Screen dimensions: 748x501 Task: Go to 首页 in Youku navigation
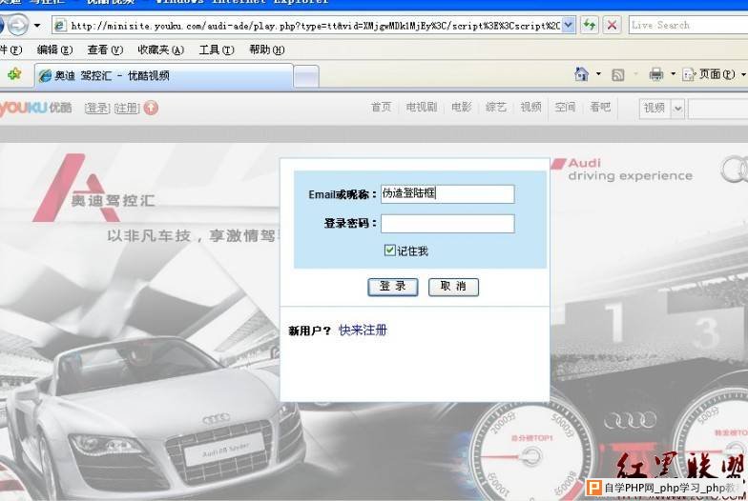(x=382, y=107)
